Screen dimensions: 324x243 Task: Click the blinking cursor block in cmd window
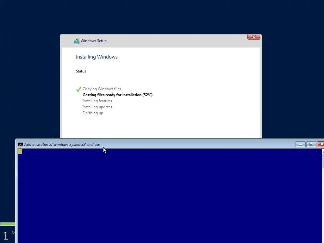20,151
